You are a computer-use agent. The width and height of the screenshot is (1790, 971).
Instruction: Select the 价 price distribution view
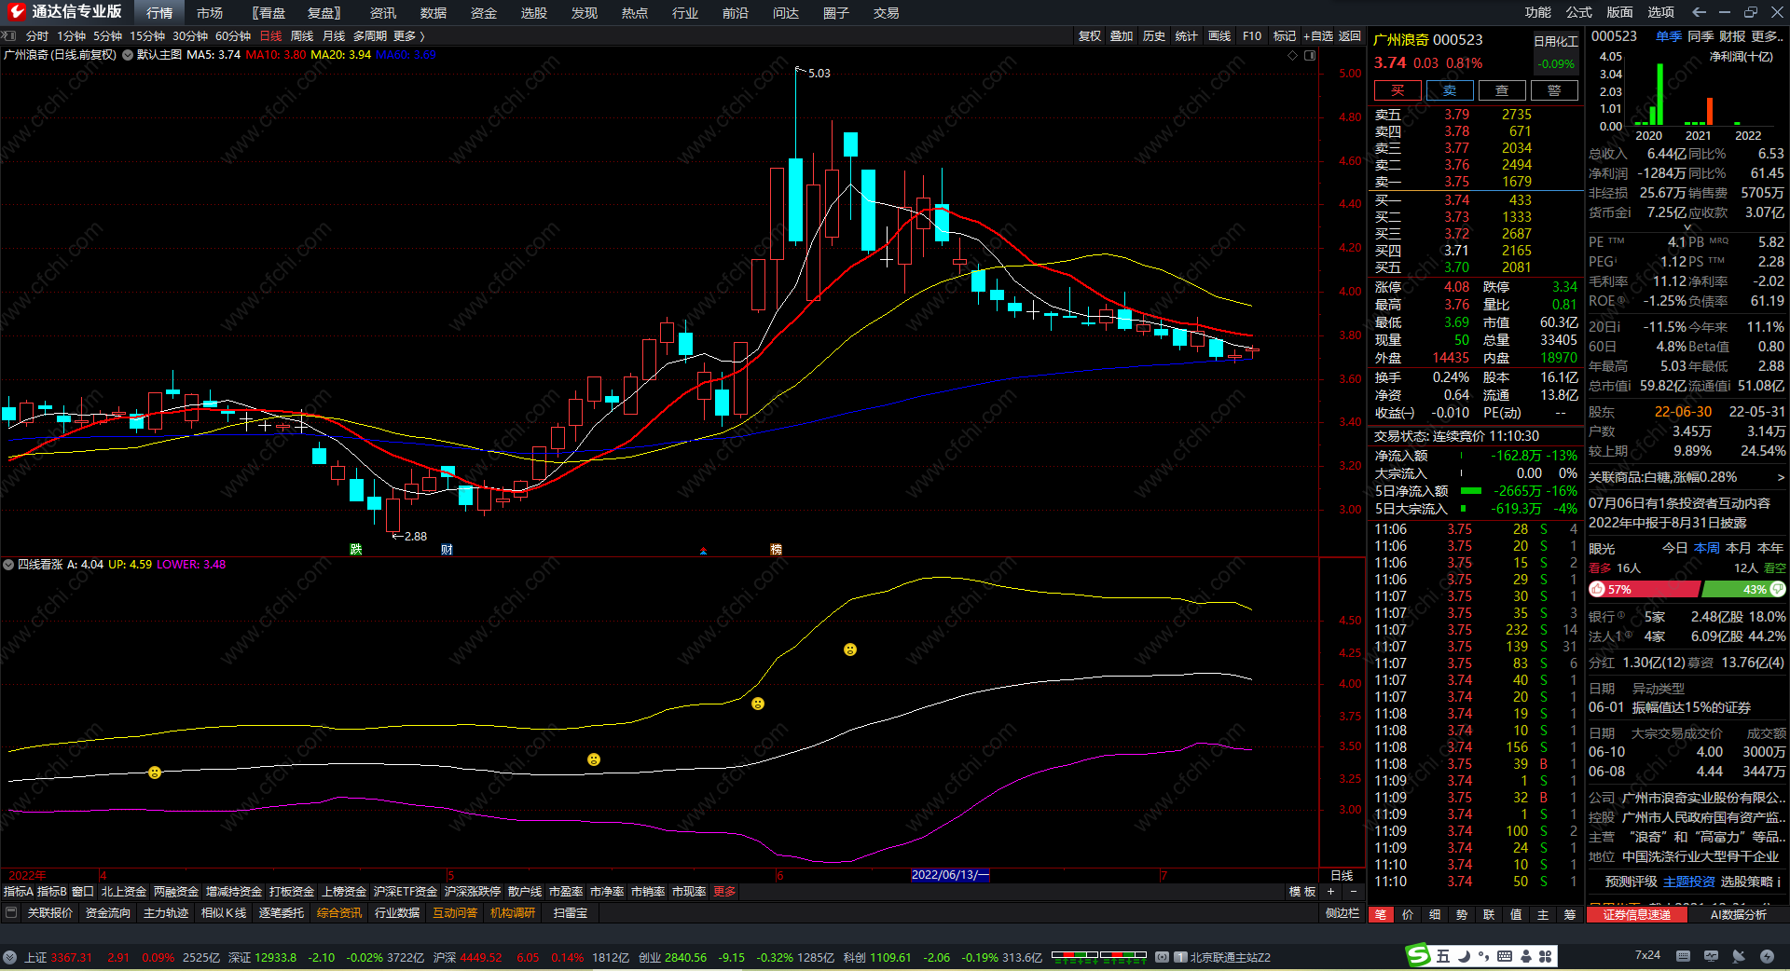pyautogui.click(x=1408, y=914)
